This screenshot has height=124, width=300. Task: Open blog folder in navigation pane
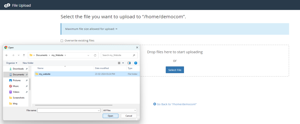tap(15, 104)
